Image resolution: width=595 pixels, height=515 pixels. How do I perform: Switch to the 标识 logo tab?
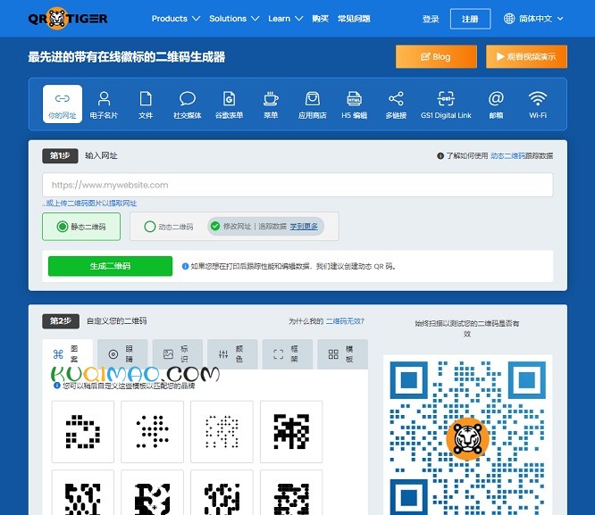tap(177, 353)
